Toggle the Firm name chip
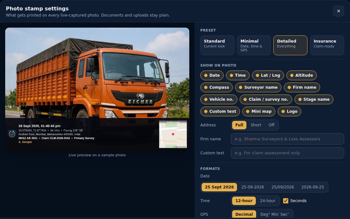 coord(302,87)
